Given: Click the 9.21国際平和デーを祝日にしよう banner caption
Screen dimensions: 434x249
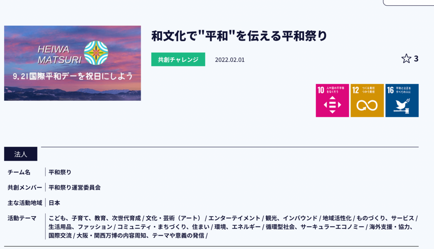Looking at the screenshot, I should point(73,76).
